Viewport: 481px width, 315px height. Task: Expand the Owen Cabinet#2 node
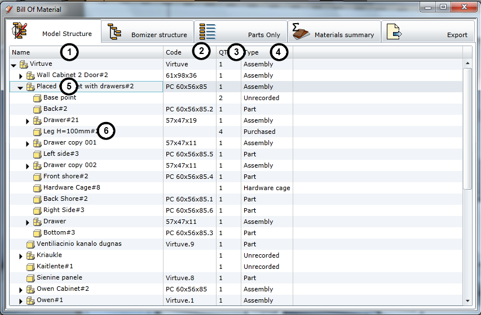[20, 290]
